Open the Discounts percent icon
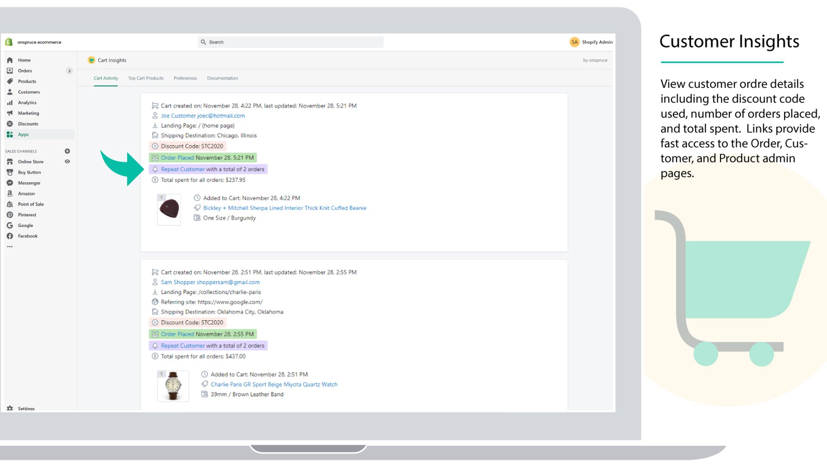Screen dimensions: 827x465 [x=10, y=124]
